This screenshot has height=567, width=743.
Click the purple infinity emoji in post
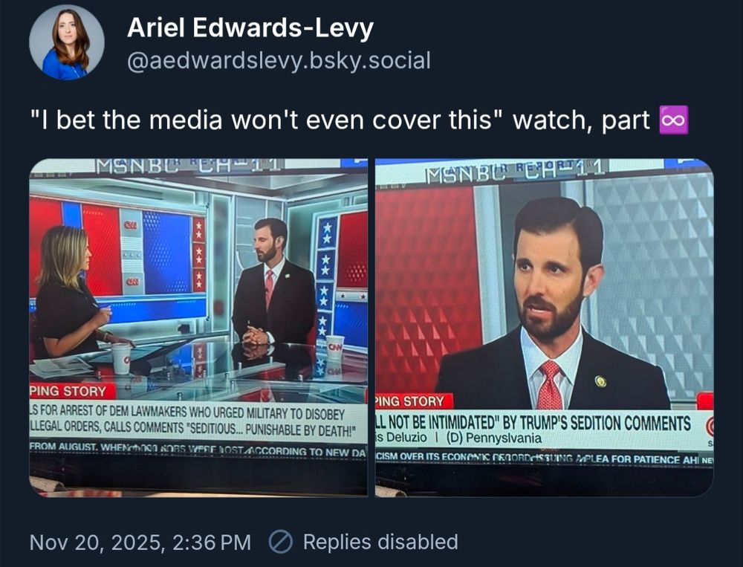[x=674, y=120]
